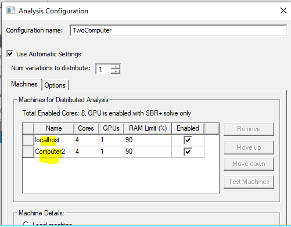This screenshot has width=291, height=227.
Task: Switch to the Options tab
Action: [x=55, y=85]
